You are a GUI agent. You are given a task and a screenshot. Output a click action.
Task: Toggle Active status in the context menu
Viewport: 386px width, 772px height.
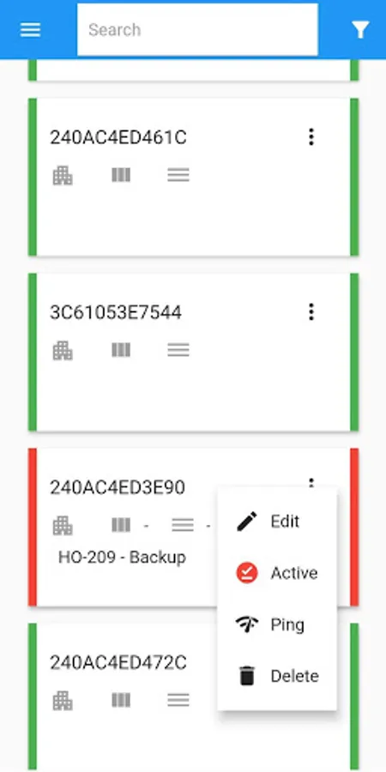(277, 573)
